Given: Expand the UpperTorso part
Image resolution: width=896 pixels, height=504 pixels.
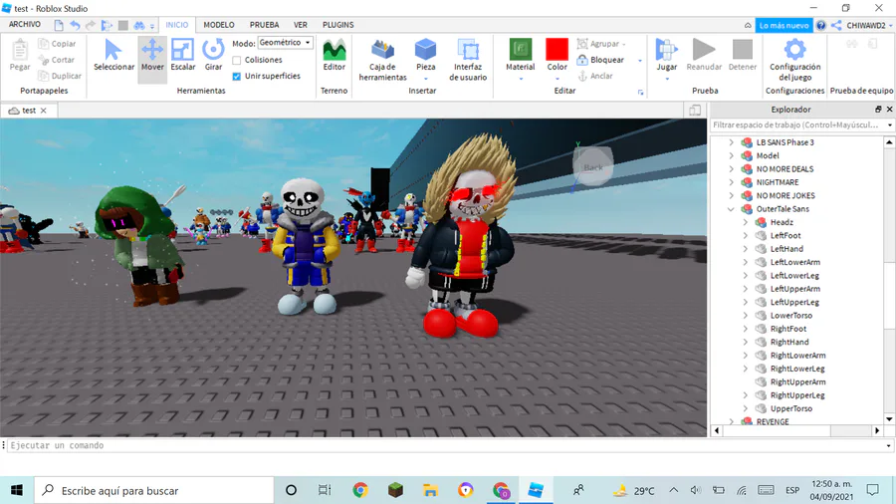Looking at the screenshot, I should [x=745, y=408].
